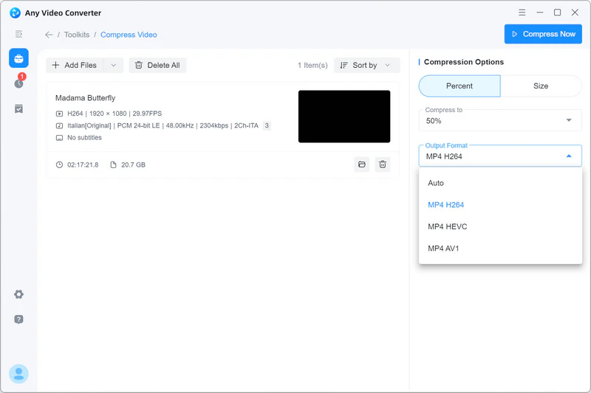Open the task history clock icon
Image resolution: width=591 pixels, height=393 pixels.
18,83
